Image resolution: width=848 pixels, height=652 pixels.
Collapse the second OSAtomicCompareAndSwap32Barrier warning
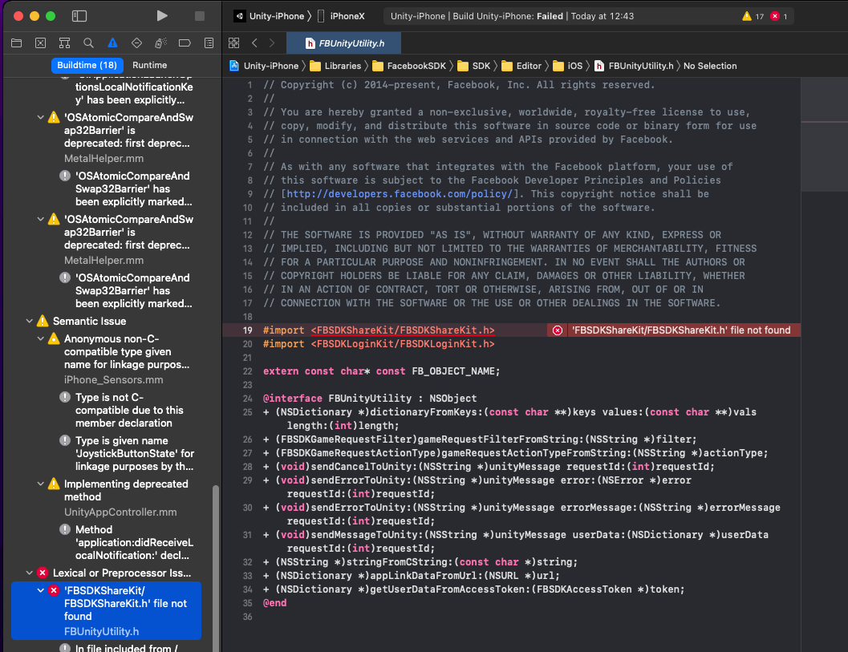41,219
